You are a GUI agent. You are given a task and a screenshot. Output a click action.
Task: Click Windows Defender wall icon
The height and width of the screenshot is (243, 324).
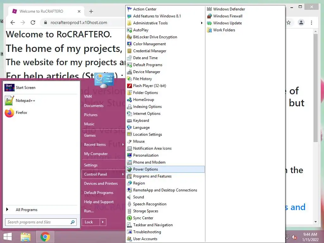[x=209, y=9]
